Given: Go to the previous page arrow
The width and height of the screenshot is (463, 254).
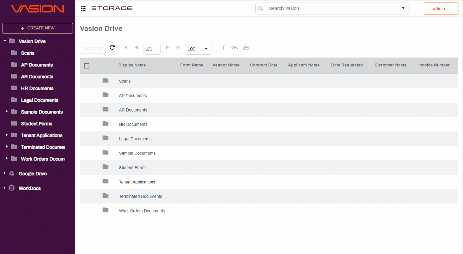Looking at the screenshot, I should tap(136, 47).
